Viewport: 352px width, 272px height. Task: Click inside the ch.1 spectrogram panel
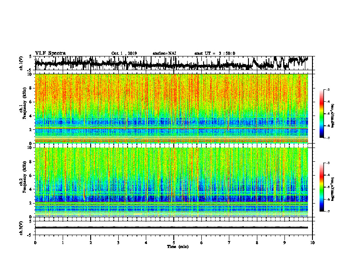coord(172,108)
